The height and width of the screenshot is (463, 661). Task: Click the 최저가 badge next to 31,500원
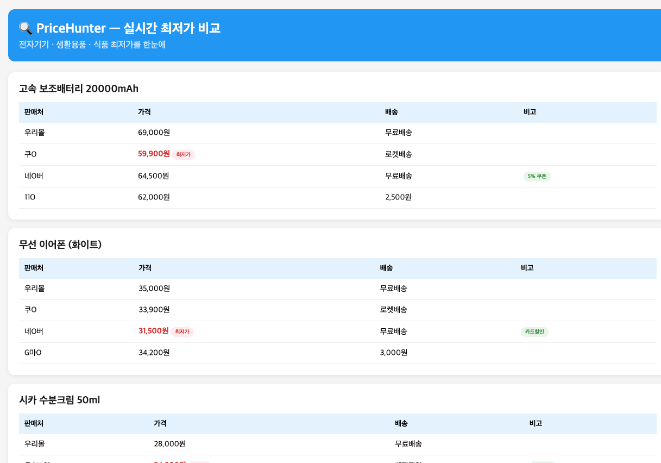[182, 332]
